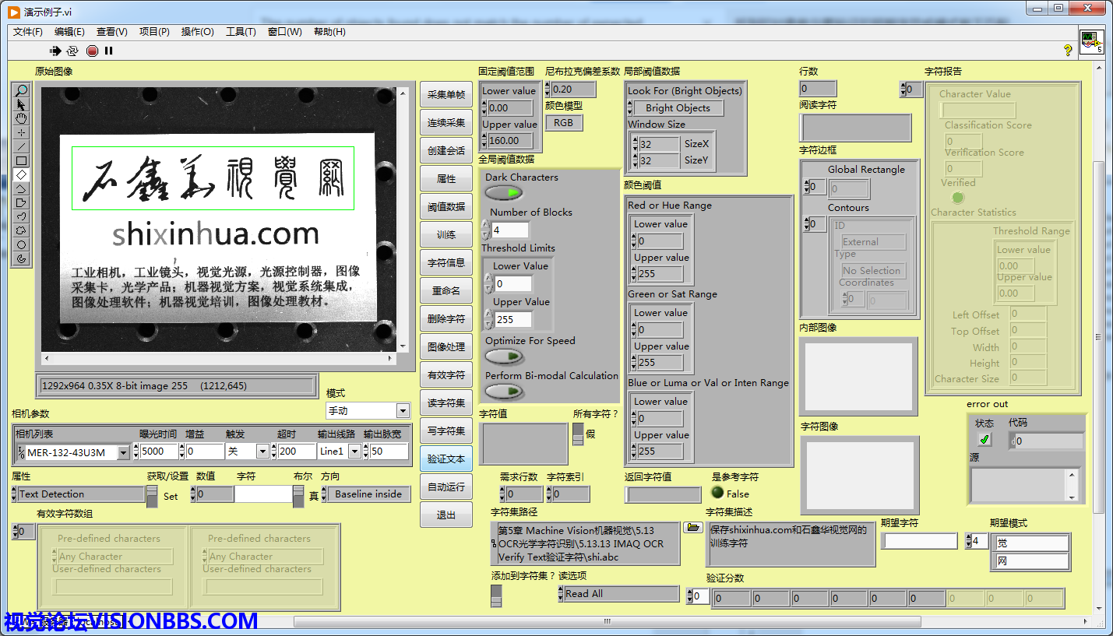Open the 输出线路 Line1 dropdown
Screen dimensions: 1113x636
[x=354, y=452]
